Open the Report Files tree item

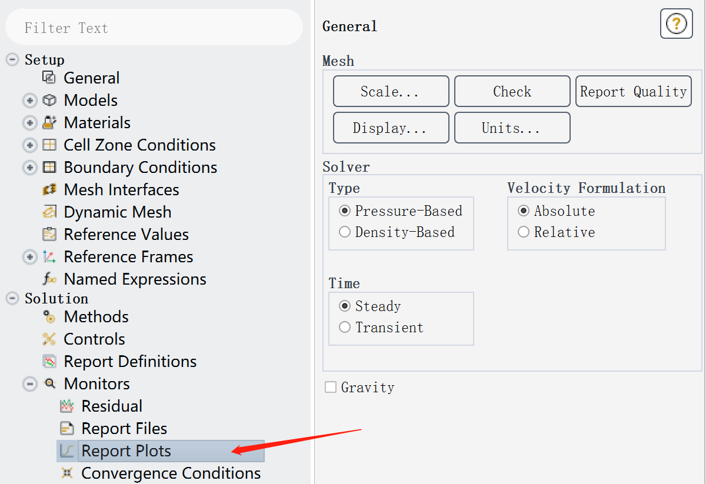pyautogui.click(x=124, y=429)
